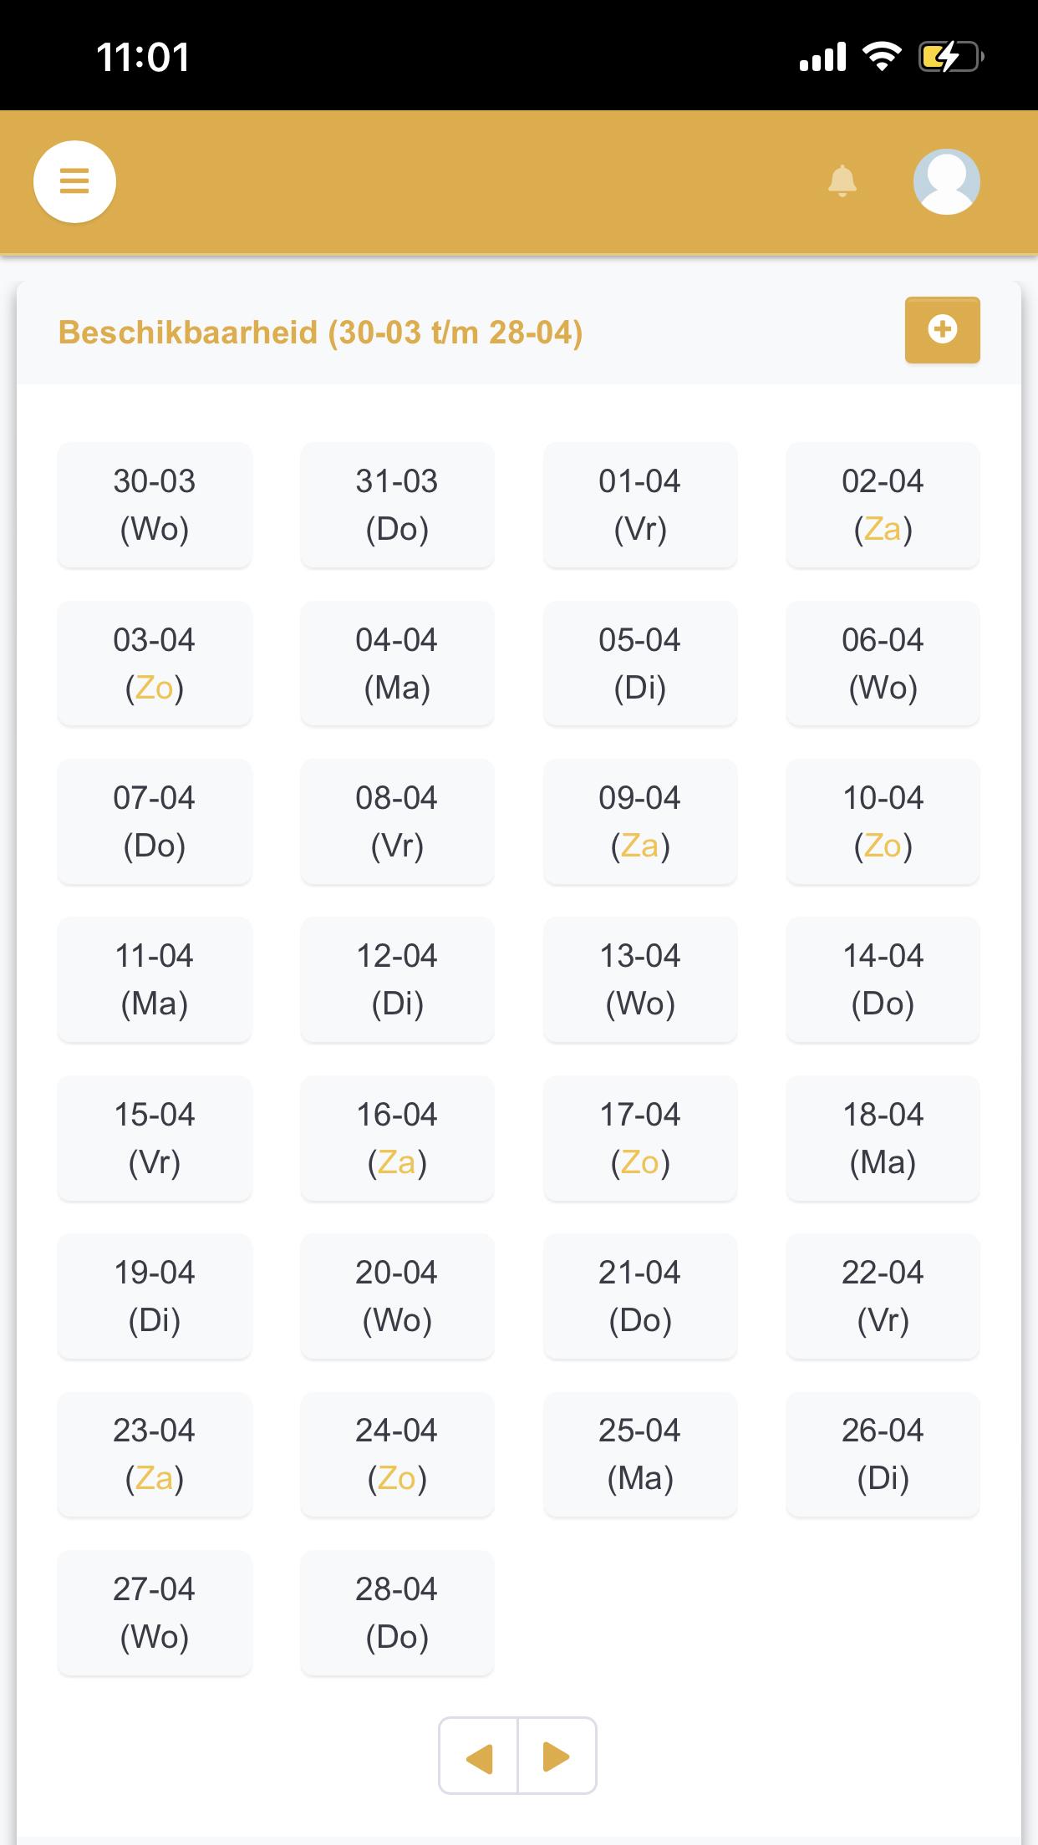1038x1845 pixels.
Task: Add availability with the plus button
Action: click(942, 330)
